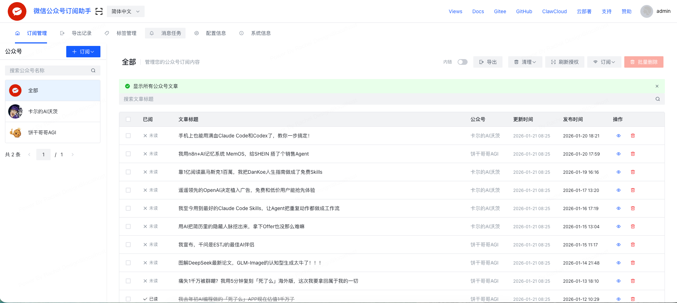Check the row 我至今用到最好的Claude Code Skills
The height and width of the screenshot is (303, 677).
click(x=128, y=208)
